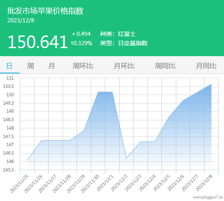Click the 批发市场苹果价格指数 title
The width and height of the screenshot is (224, 201).
click(45, 11)
